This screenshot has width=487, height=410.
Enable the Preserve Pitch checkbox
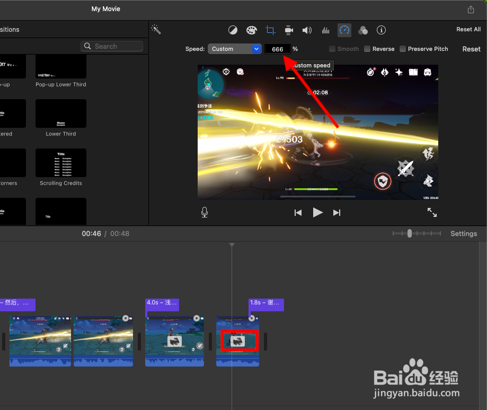tap(403, 49)
